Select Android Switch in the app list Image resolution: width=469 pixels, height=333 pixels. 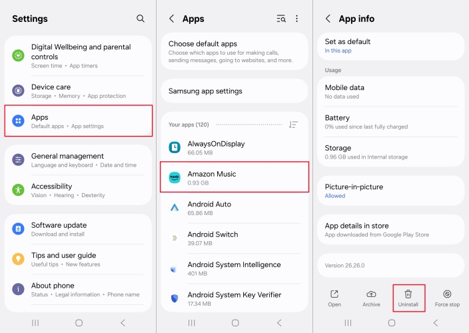point(234,238)
